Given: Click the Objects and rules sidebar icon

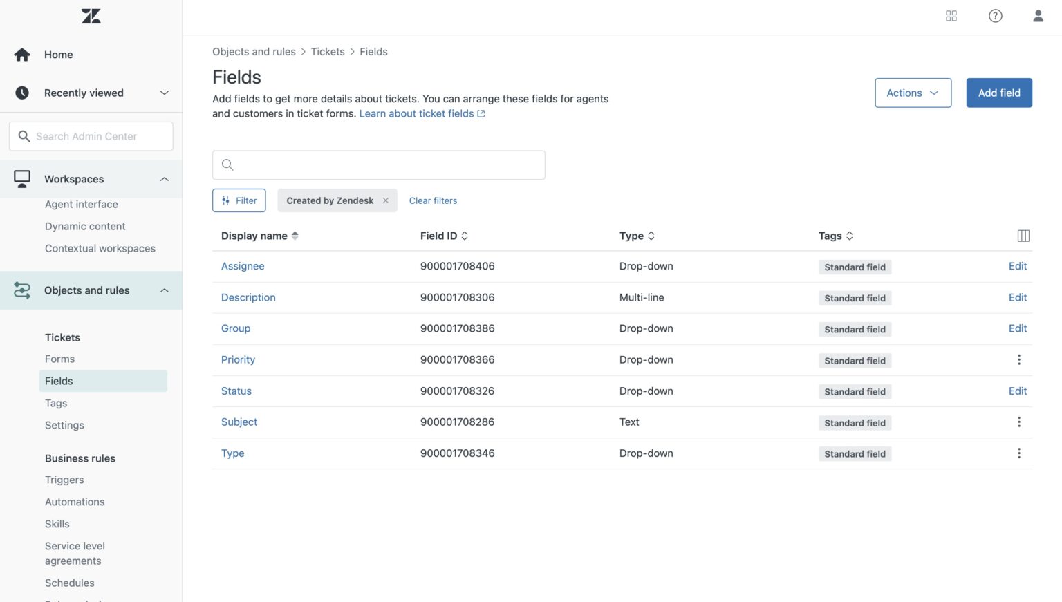Looking at the screenshot, I should pyautogui.click(x=21, y=290).
